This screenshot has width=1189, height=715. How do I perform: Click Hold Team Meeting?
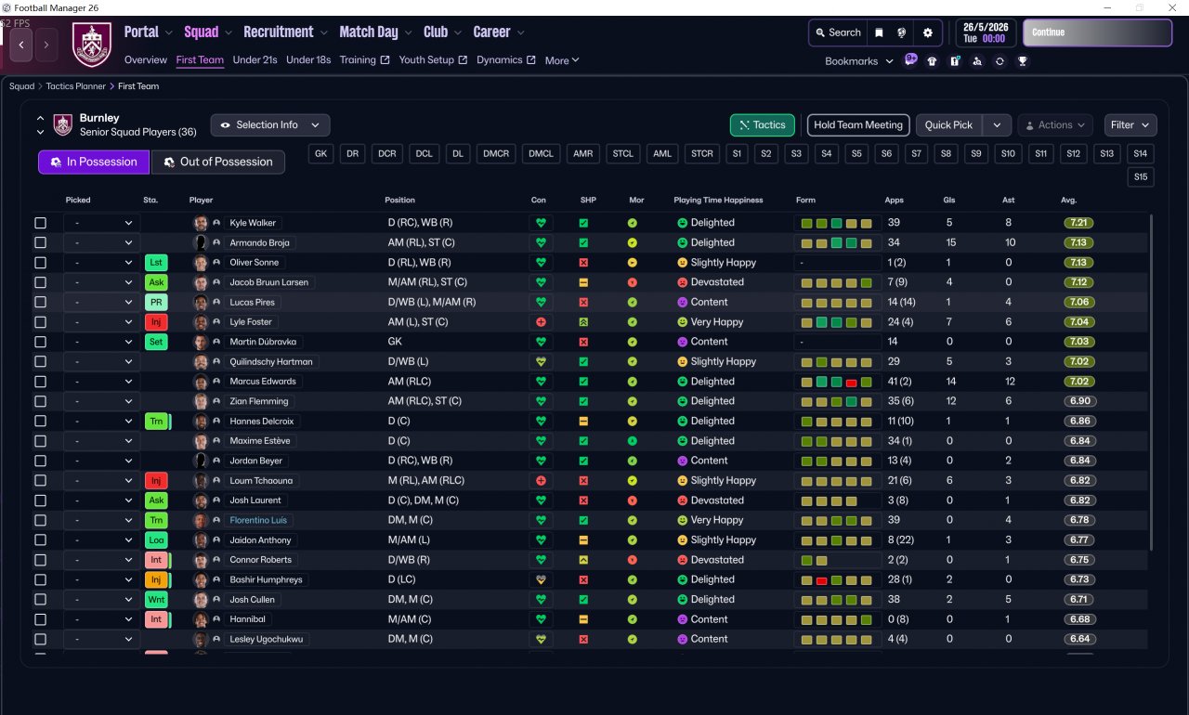[858, 125]
